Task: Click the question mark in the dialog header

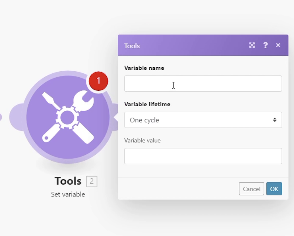Action: tap(265, 45)
